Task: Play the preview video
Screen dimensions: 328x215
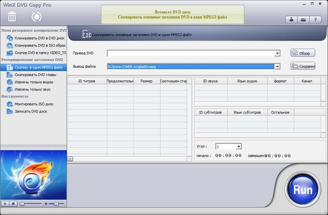Action: point(5,204)
